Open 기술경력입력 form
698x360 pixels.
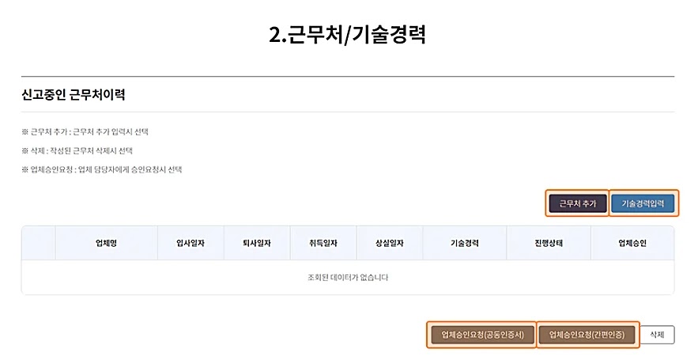coord(643,203)
